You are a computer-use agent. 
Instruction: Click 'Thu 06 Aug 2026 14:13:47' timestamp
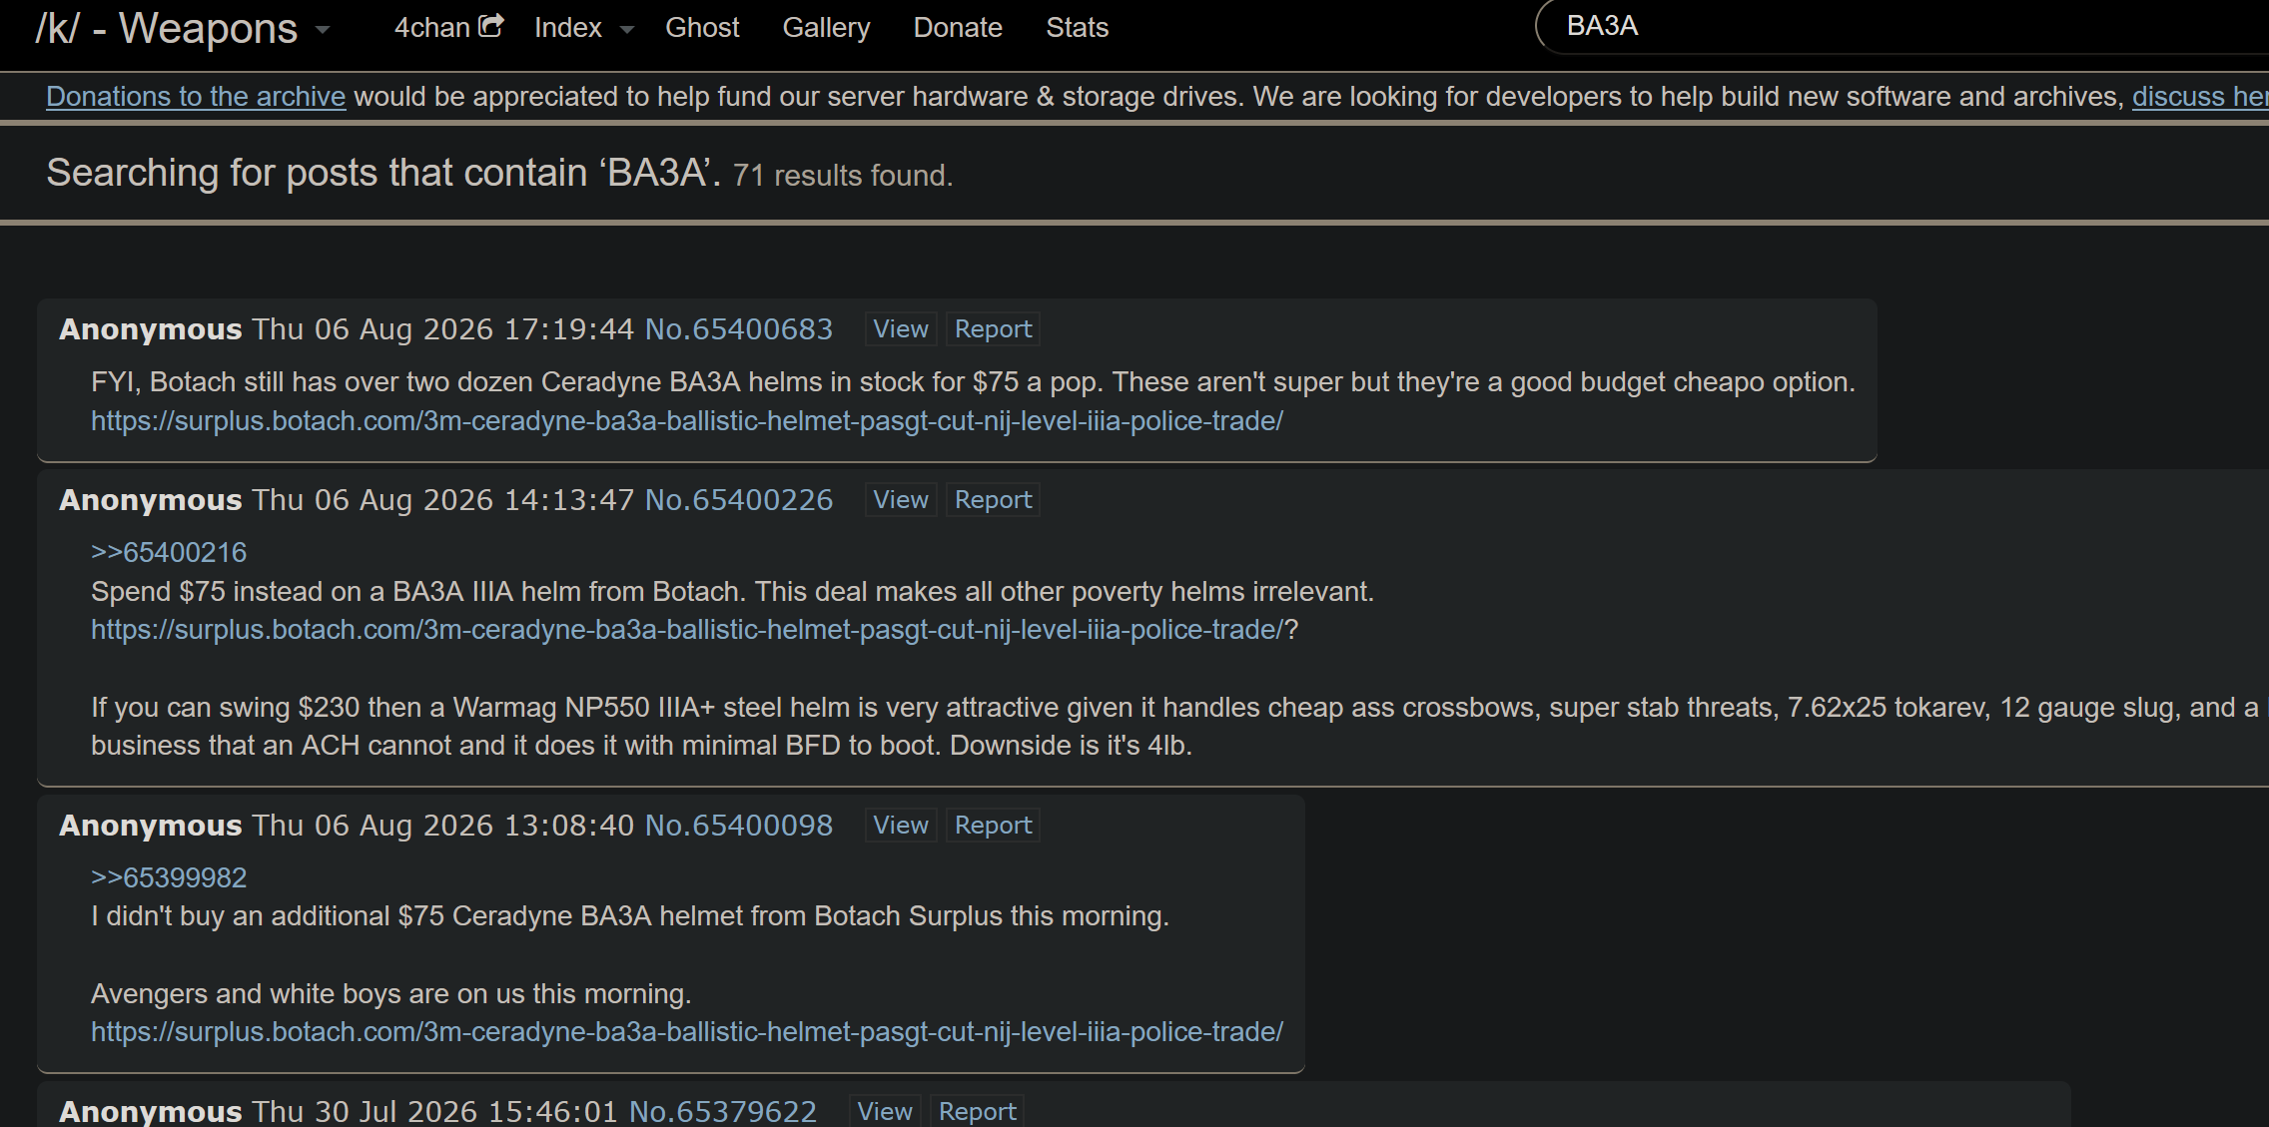pos(442,499)
